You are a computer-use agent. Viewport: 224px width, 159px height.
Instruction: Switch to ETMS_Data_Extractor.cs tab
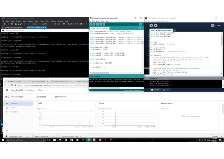point(34,27)
